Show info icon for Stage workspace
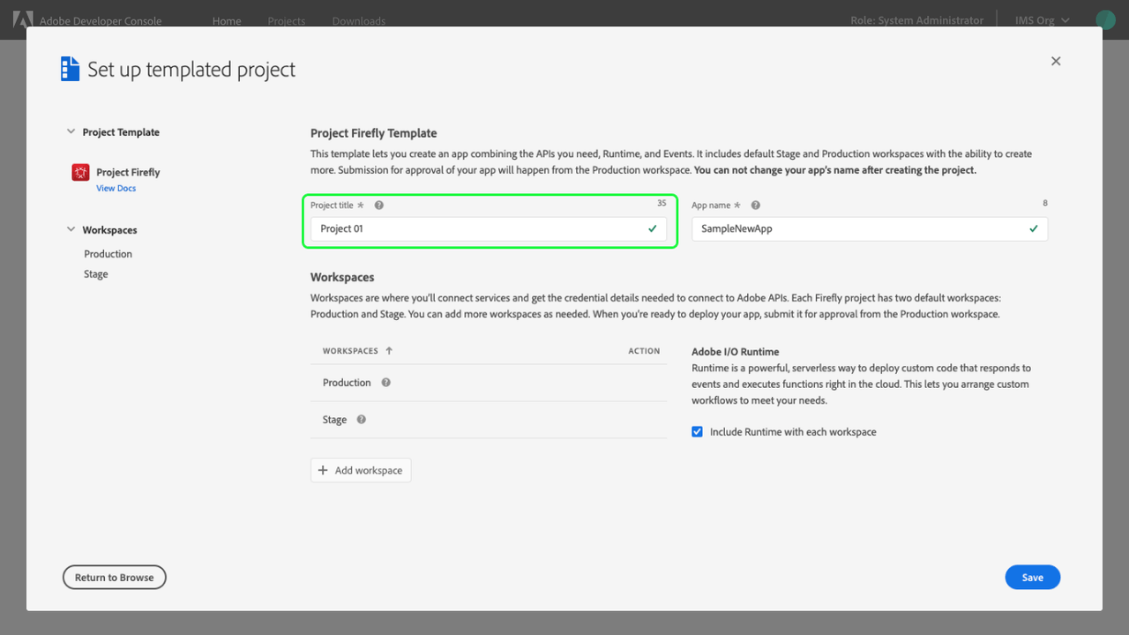Image resolution: width=1129 pixels, height=635 pixels. tap(361, 420)
